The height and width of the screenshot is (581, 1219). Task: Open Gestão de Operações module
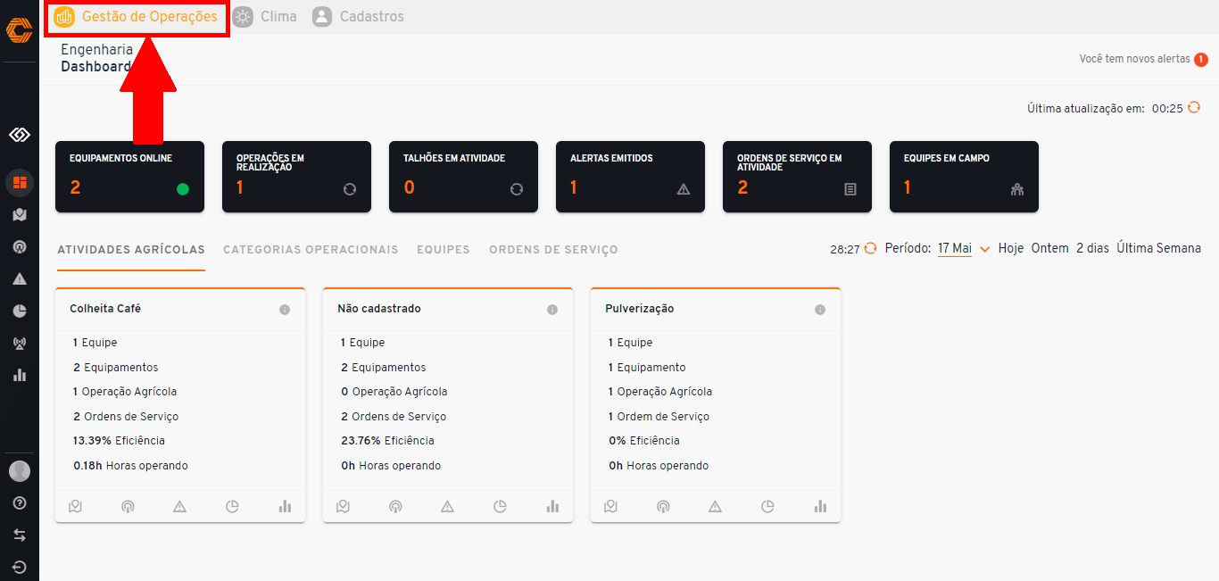pyautogui.click(x=136, y=17)
